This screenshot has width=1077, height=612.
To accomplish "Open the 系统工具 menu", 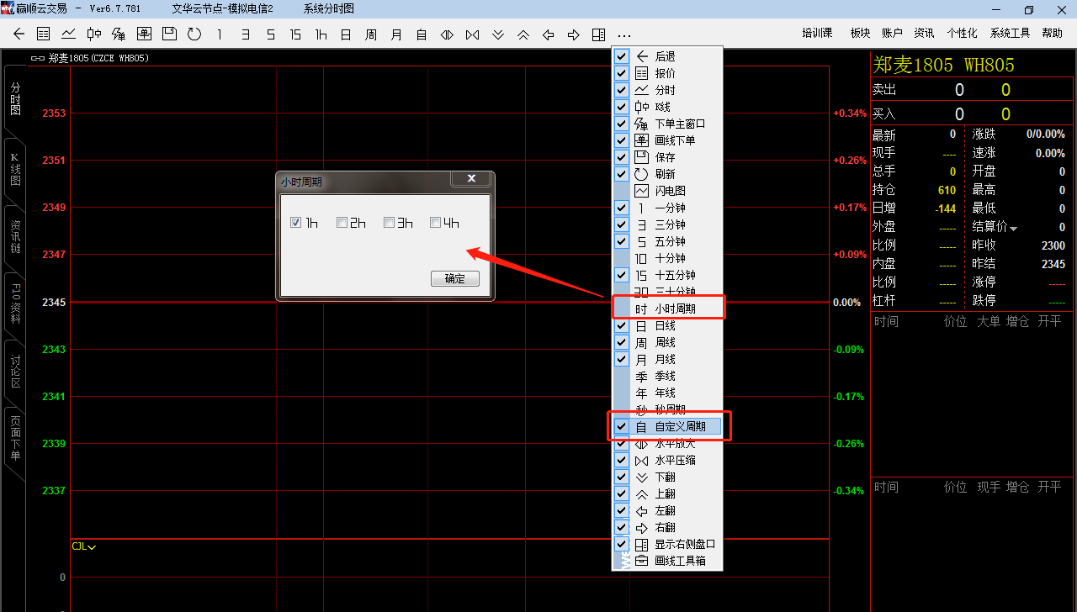I will (1010, 33).
